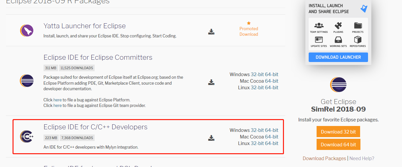
Task: Open the Eclipse IDE for C/C++ Developers title link
Action: (x=95, y=127)
